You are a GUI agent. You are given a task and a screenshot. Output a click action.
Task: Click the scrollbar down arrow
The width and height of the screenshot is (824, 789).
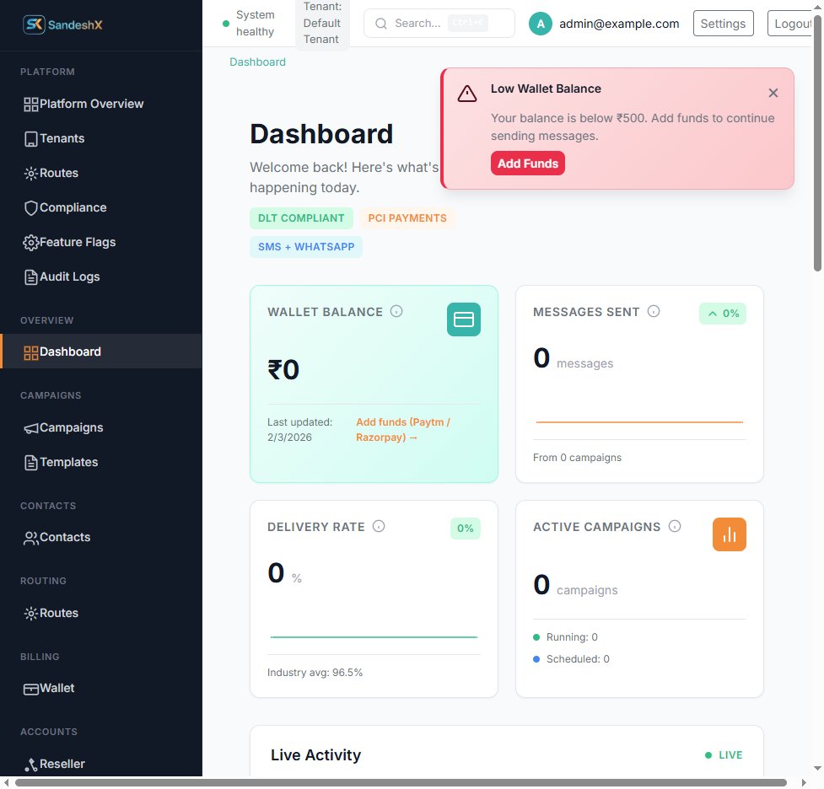(817, 769)
